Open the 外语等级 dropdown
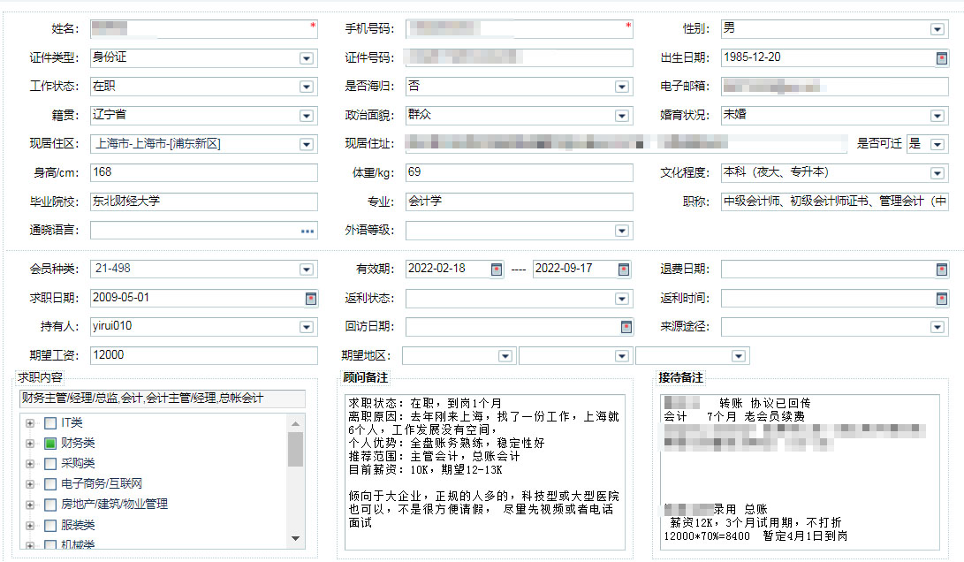The height and width of the screenshot is (562, 964). pos(621,232)
